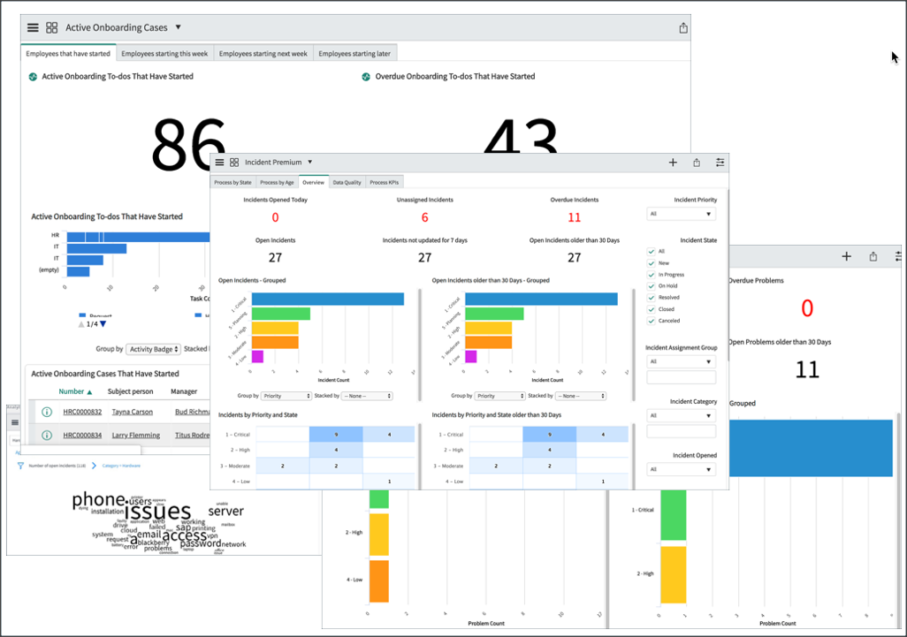
Task: Open the filter sliders icon on Incident Premium
Action: click(x=720, y=163)
